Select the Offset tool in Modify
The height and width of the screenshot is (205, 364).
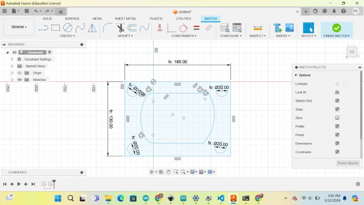(132, 28)
